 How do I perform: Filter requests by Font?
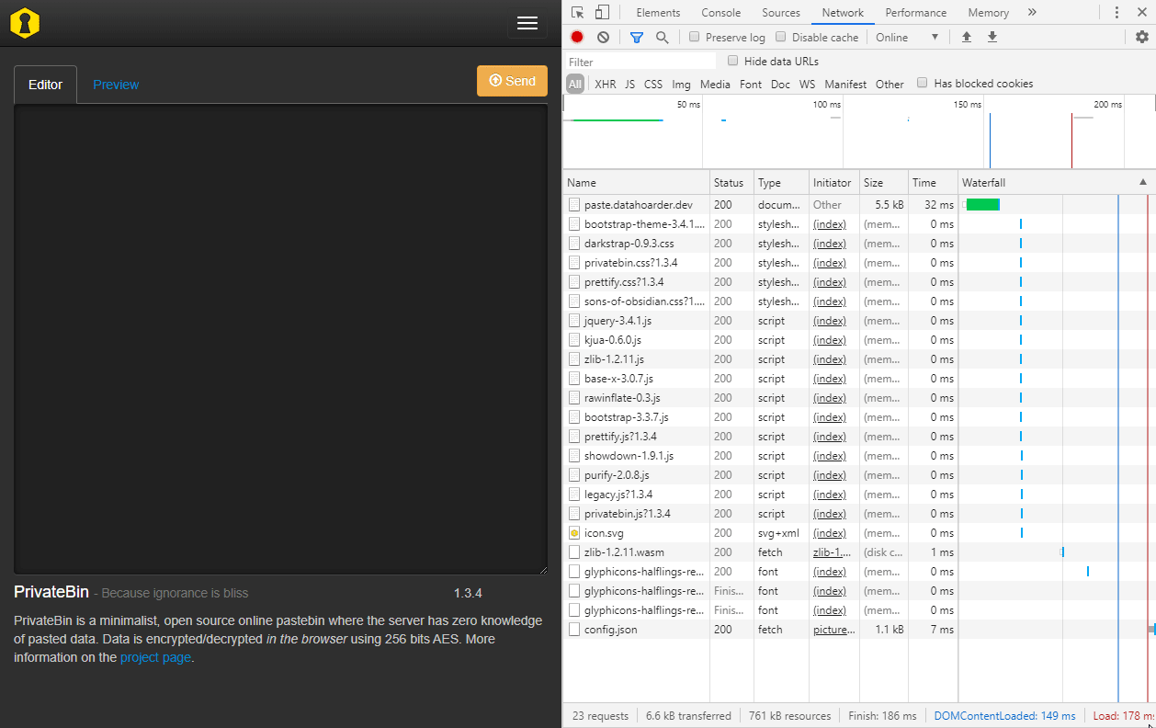751,84
